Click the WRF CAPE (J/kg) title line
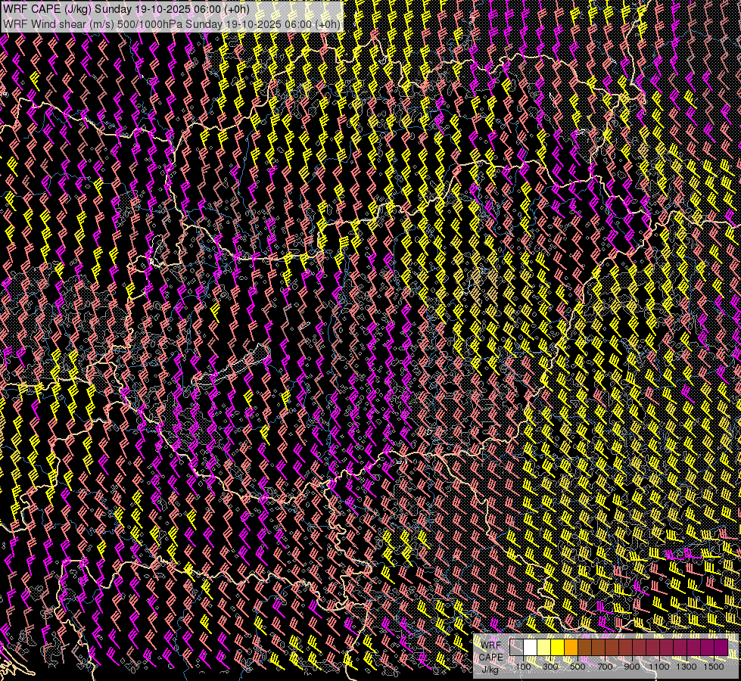 coord(125,8)
